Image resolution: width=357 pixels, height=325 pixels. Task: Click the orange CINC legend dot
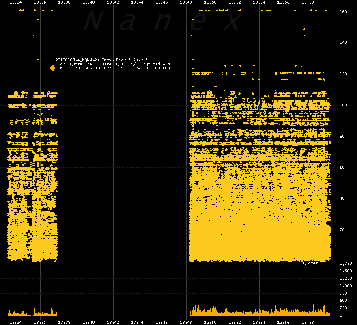[52, 68]
